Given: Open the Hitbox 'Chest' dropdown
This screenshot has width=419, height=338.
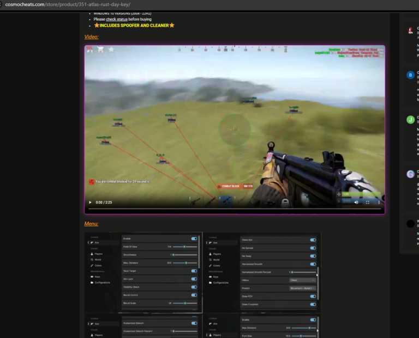Looking at the screenshot, I should point(302,280).
